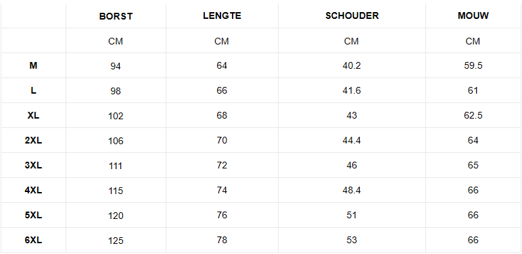Click the 44.4 schouder value for 2XL
The height and width of the screenshot is (254, 522).
(x=352, y=140)
